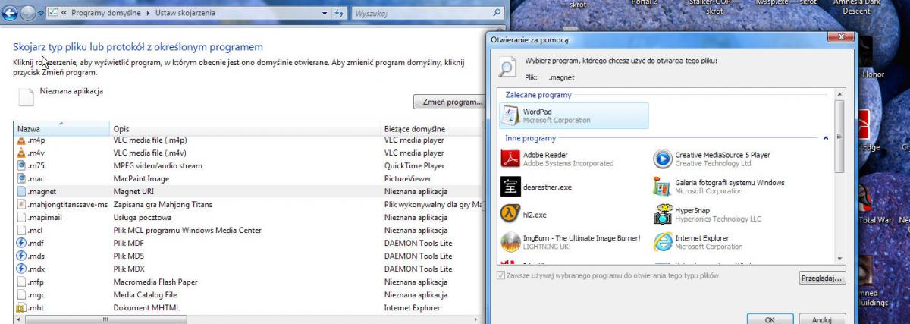910x324 pixels.
Task: Confirm with the OK button
Action: click(x=769, y=319)
